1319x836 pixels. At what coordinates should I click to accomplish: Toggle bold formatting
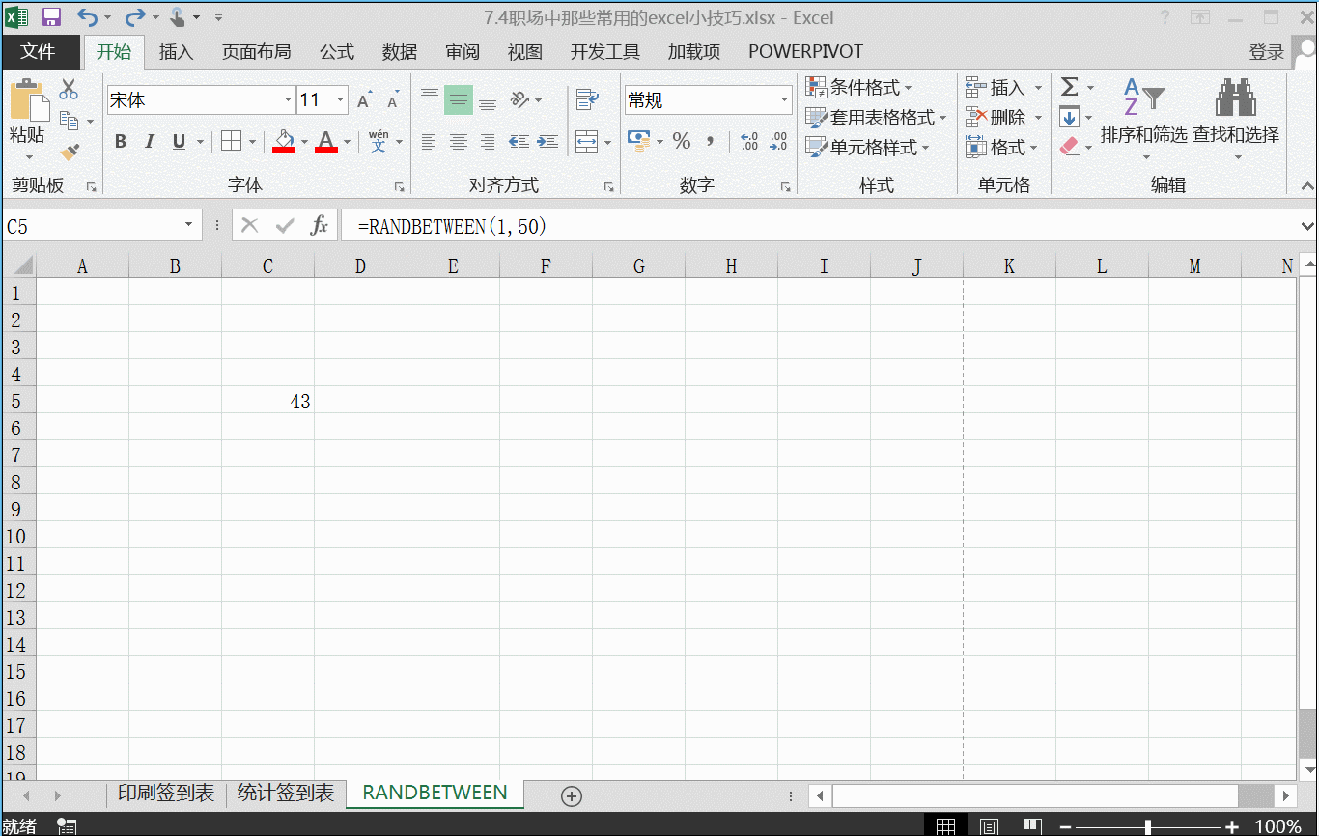(121, 142)
